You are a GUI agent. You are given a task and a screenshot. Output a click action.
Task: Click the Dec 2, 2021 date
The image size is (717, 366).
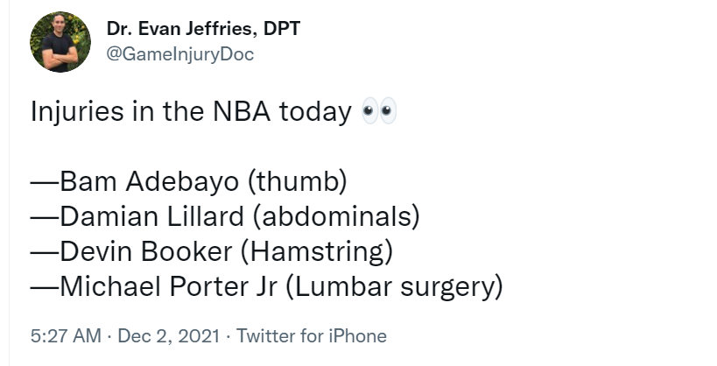coord(169,336)
